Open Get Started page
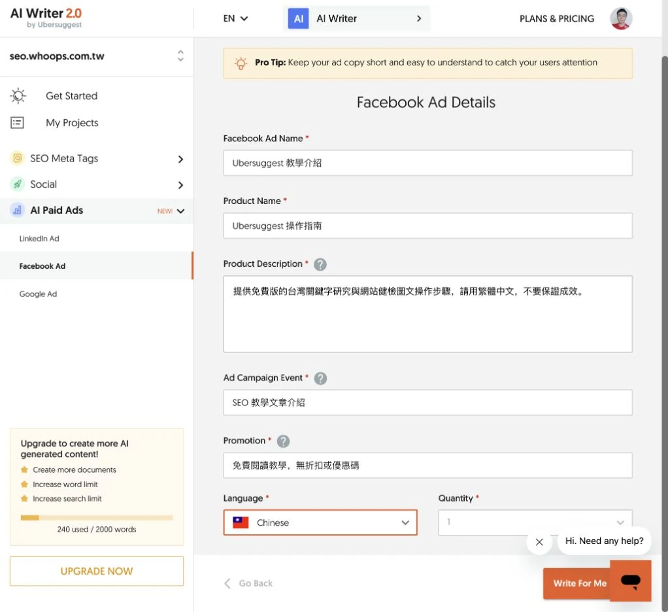Viewport: 668px width, 612px height. pyautogui.click(x=72, y=96)
